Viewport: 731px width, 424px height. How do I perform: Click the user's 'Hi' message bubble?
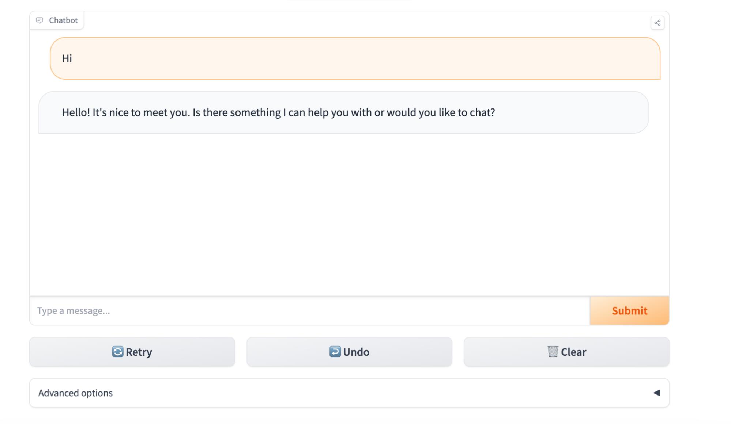[x=355, y=58]
